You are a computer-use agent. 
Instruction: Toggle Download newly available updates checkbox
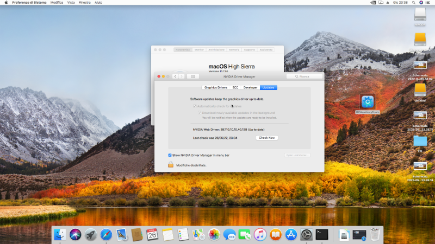coord(200,113)
